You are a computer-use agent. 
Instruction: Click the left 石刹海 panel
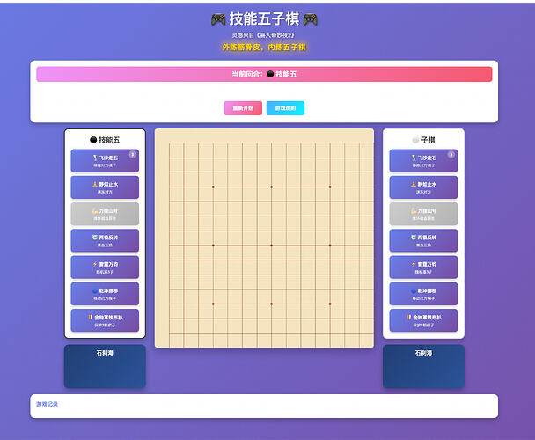105,366
